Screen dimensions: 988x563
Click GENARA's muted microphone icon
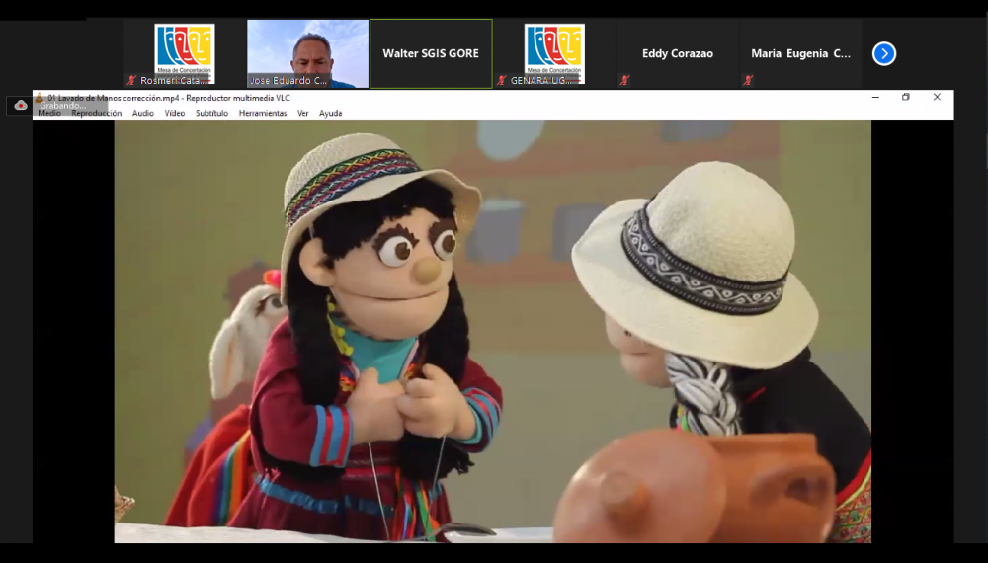[502, 80]
